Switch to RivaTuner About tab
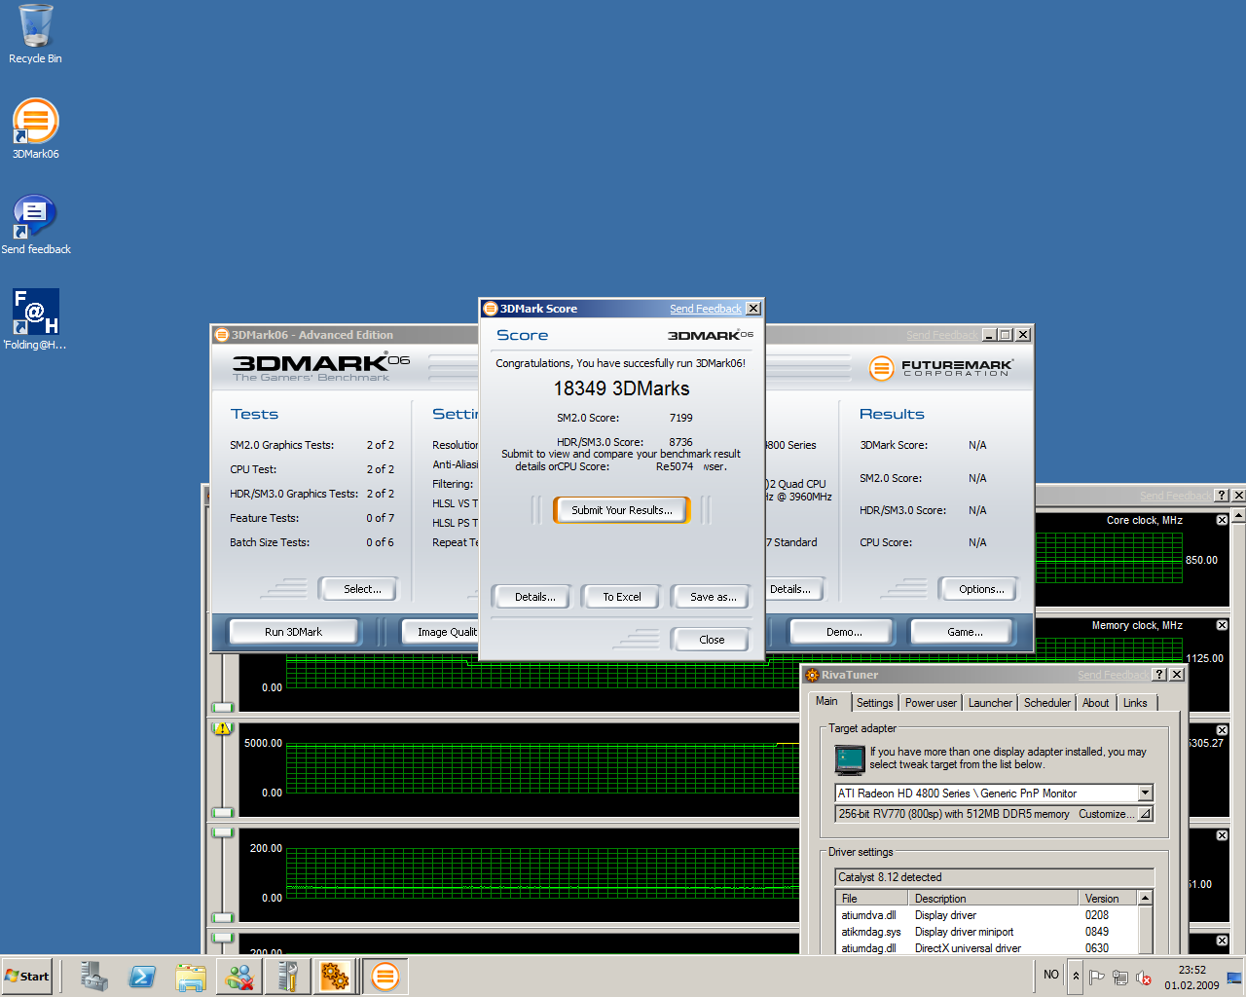 coord(1096,703)
